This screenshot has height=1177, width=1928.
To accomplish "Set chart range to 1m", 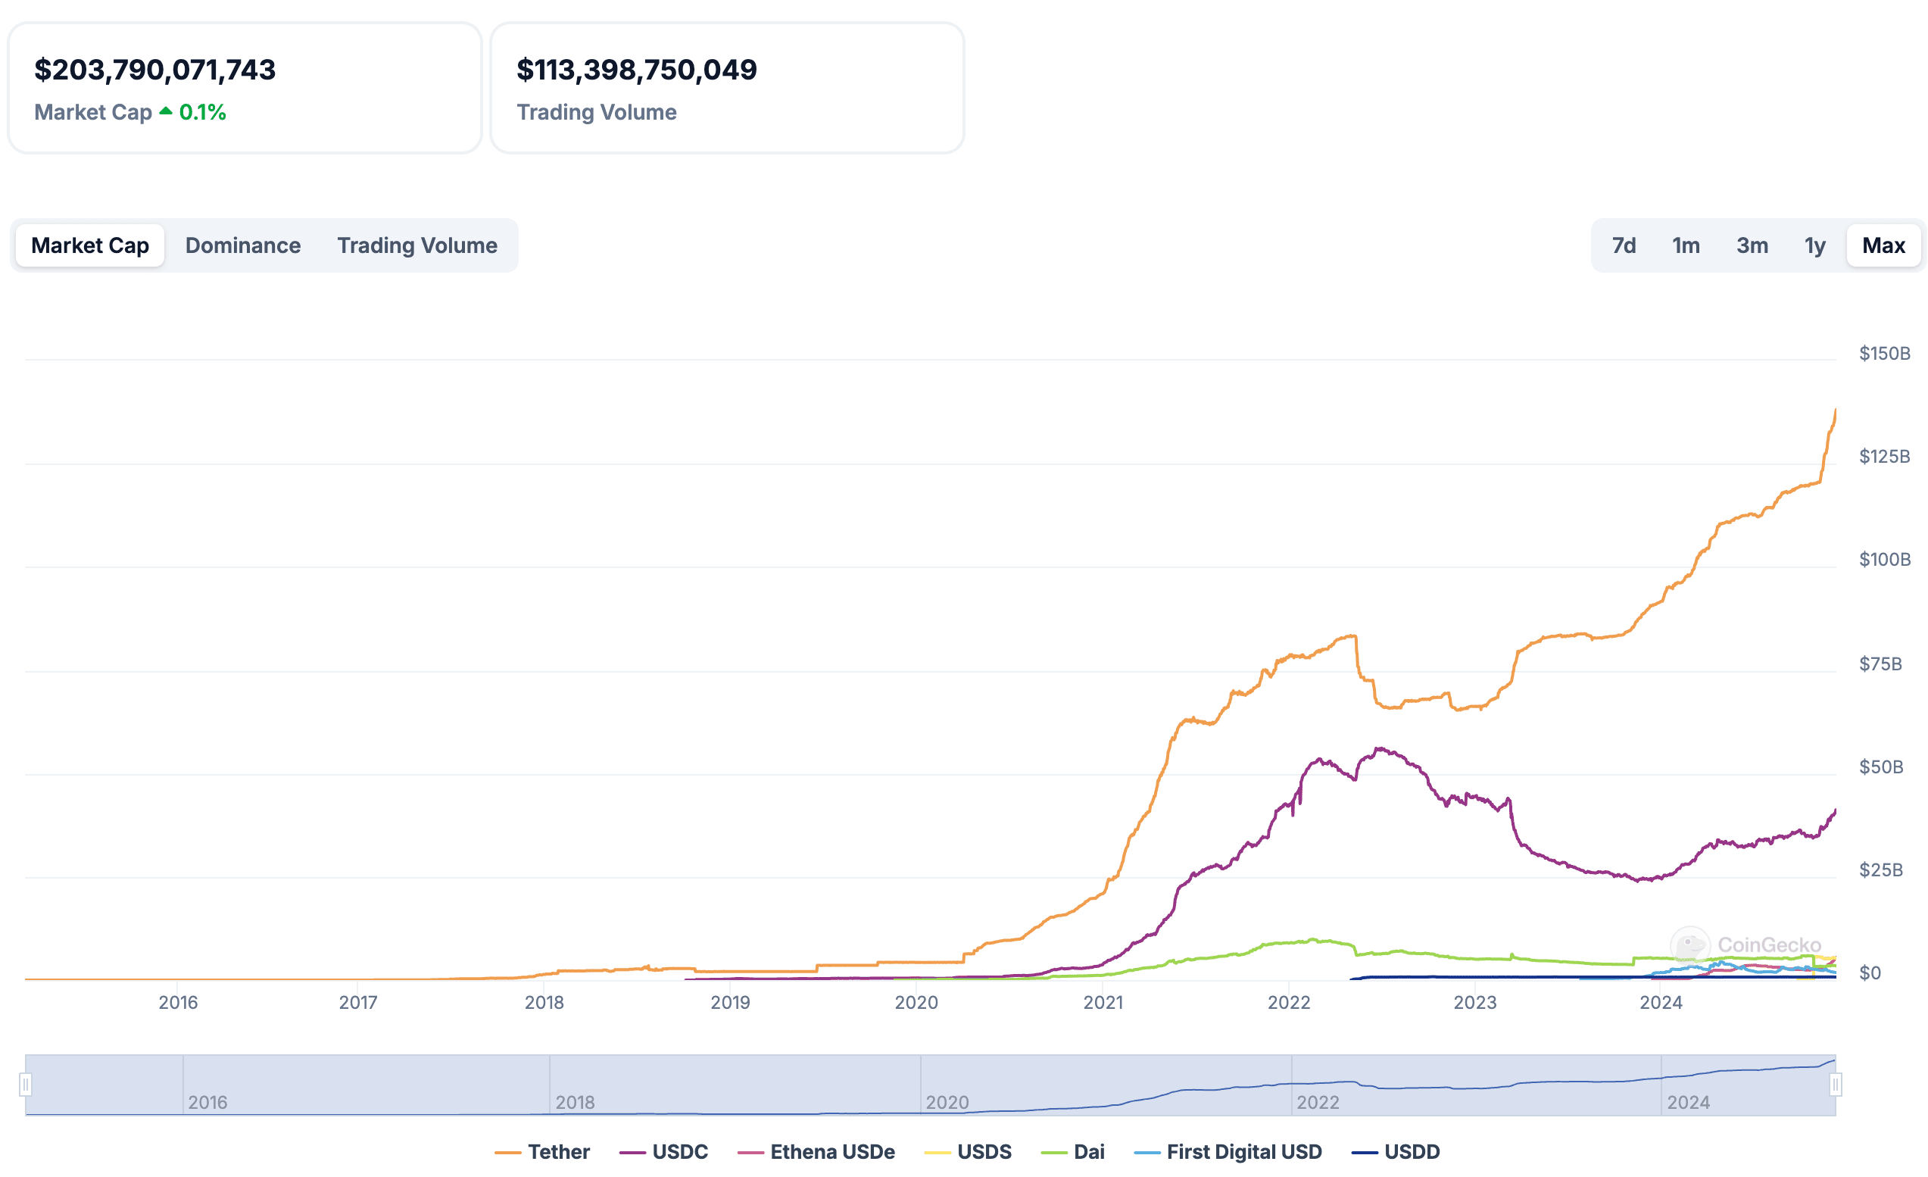I will tap(1686, 245).
